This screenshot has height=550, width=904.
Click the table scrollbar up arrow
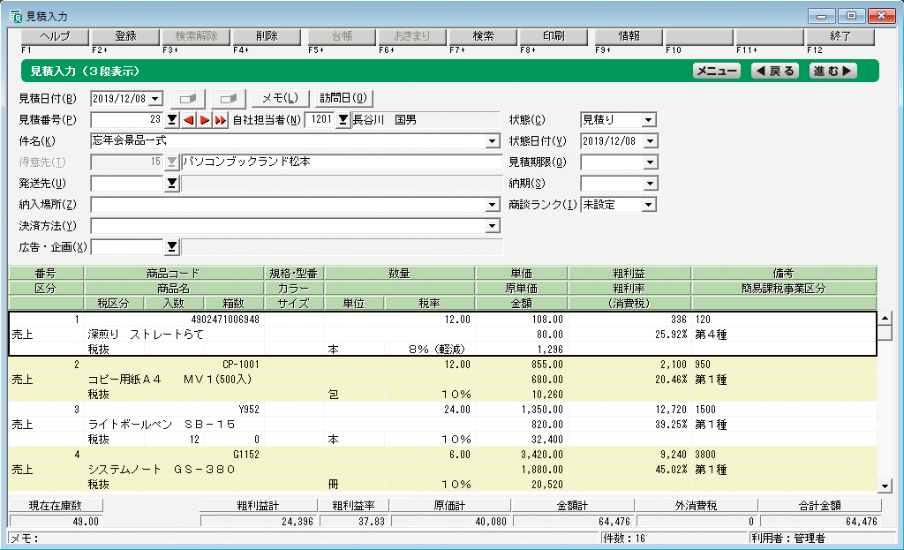click(885, 318)
